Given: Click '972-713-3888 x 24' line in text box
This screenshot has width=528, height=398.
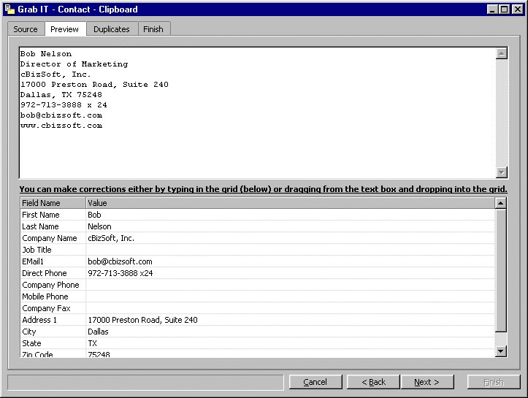Looking at the screenshot, I should (64, 105).
